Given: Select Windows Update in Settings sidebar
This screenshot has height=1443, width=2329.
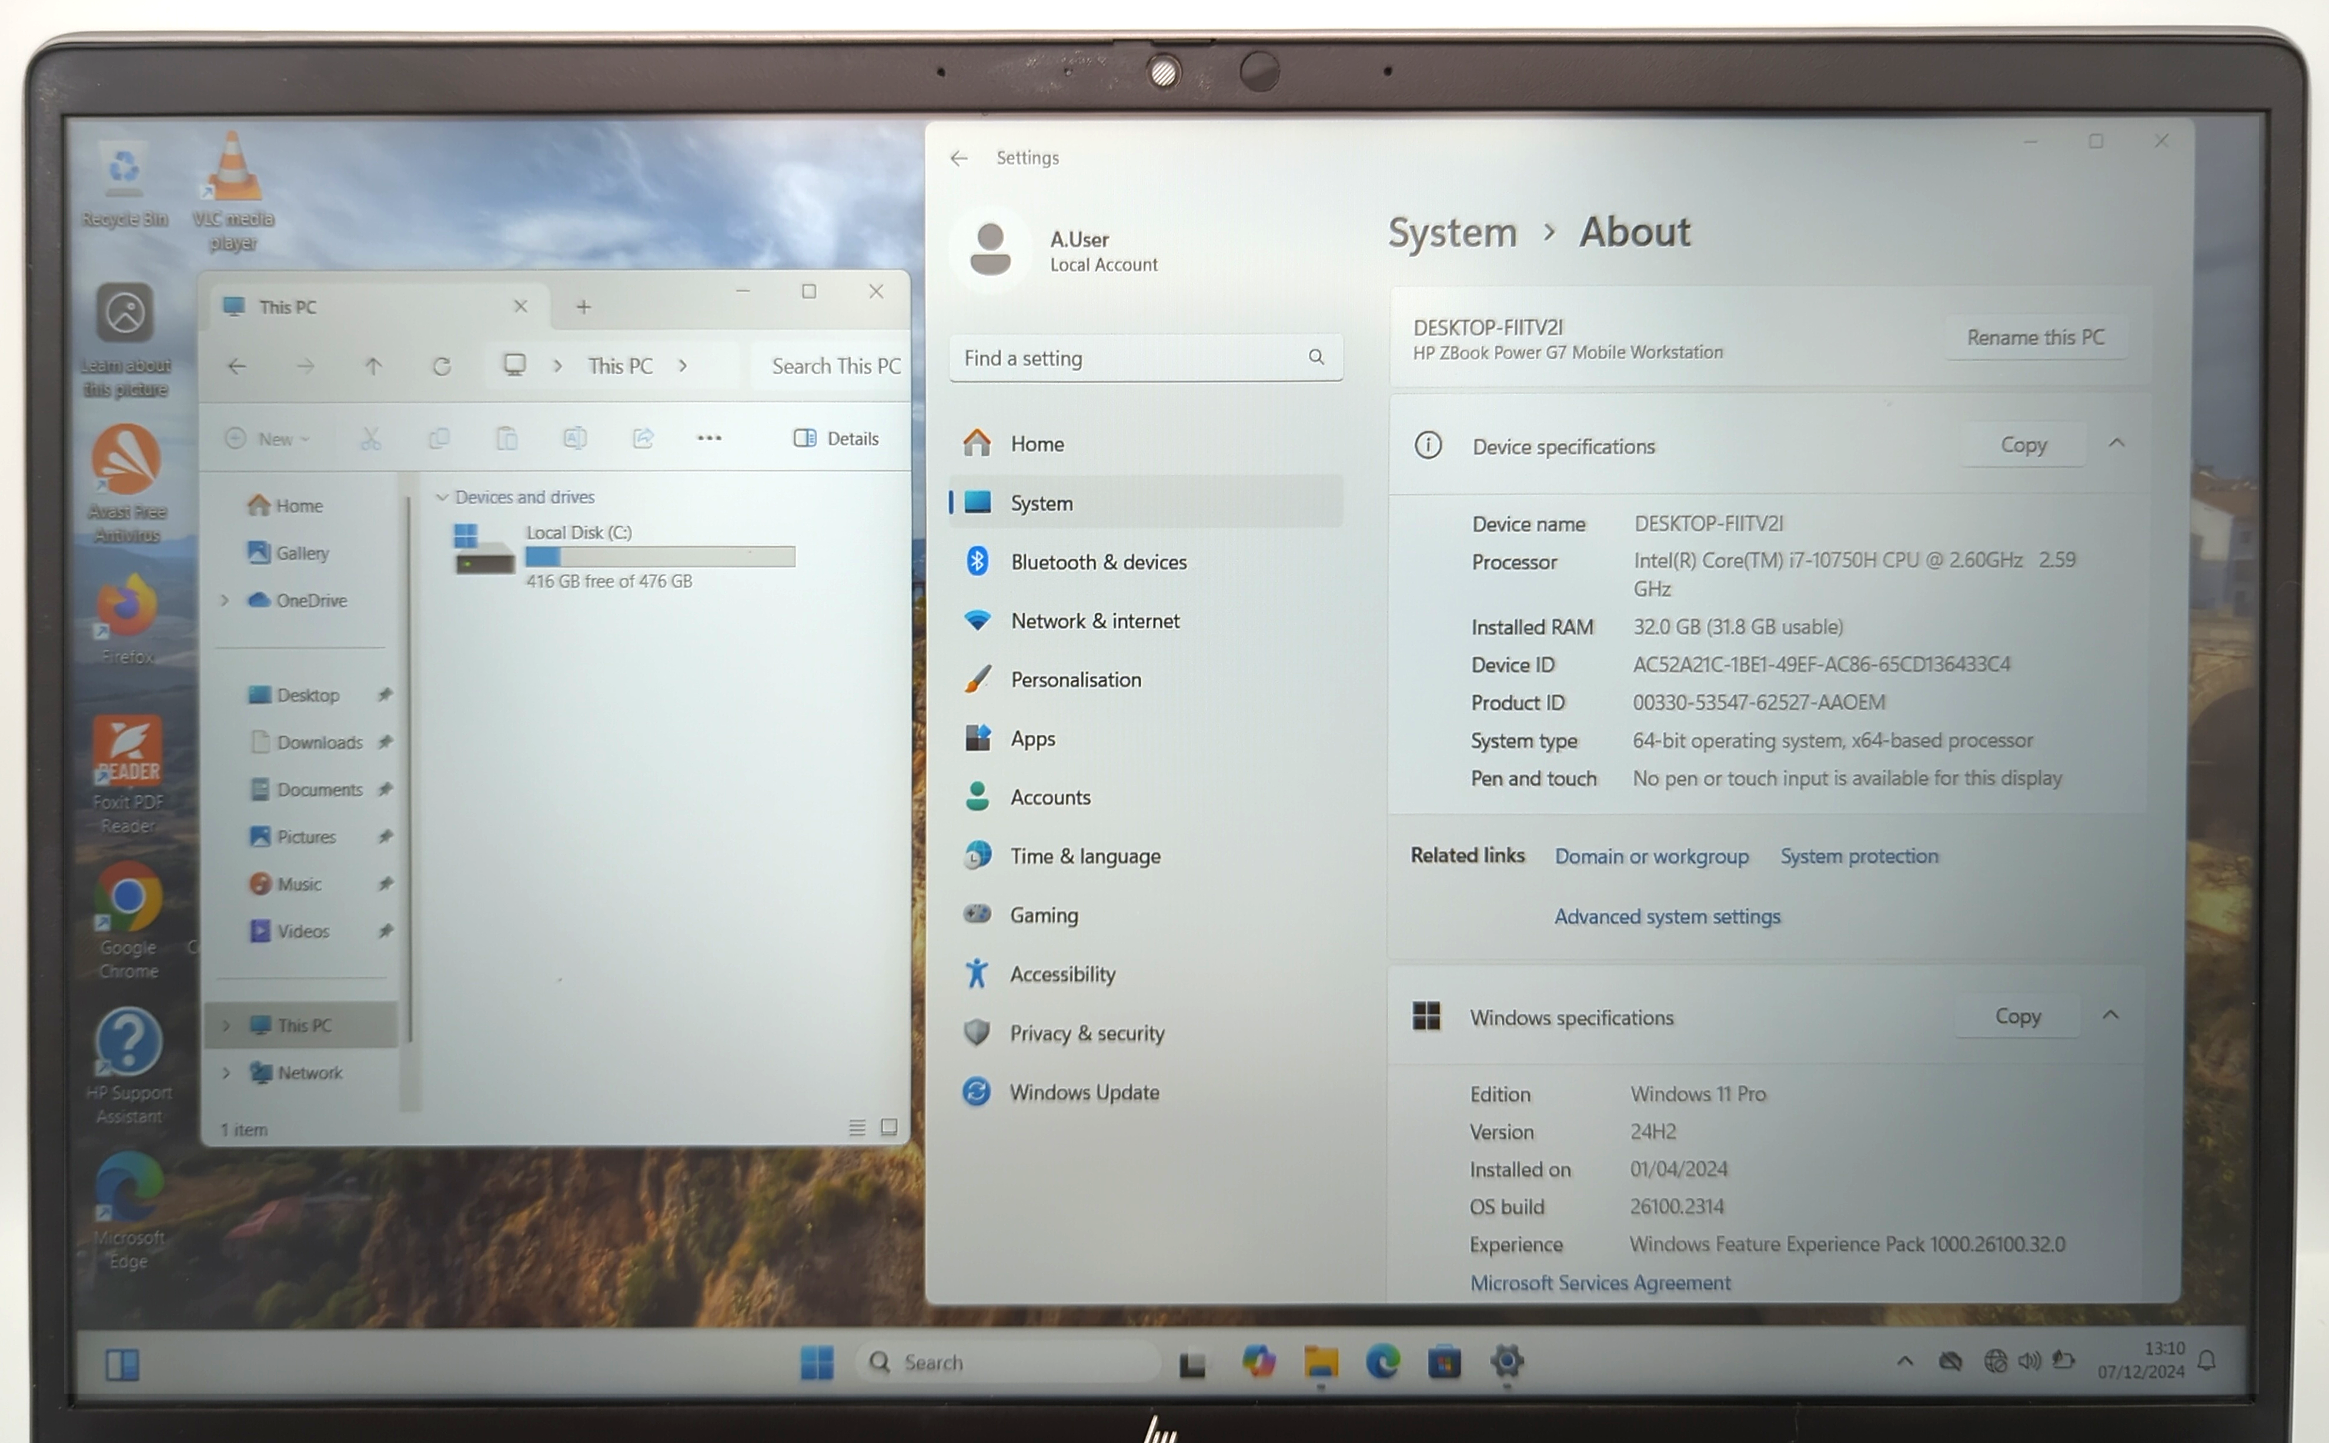Looking at the screenshot, I should [1146, 1092].
